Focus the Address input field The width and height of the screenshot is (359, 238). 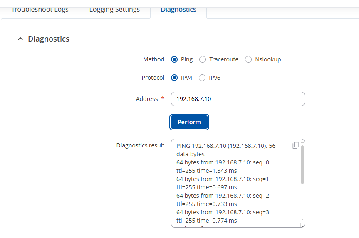click(238, 99)
